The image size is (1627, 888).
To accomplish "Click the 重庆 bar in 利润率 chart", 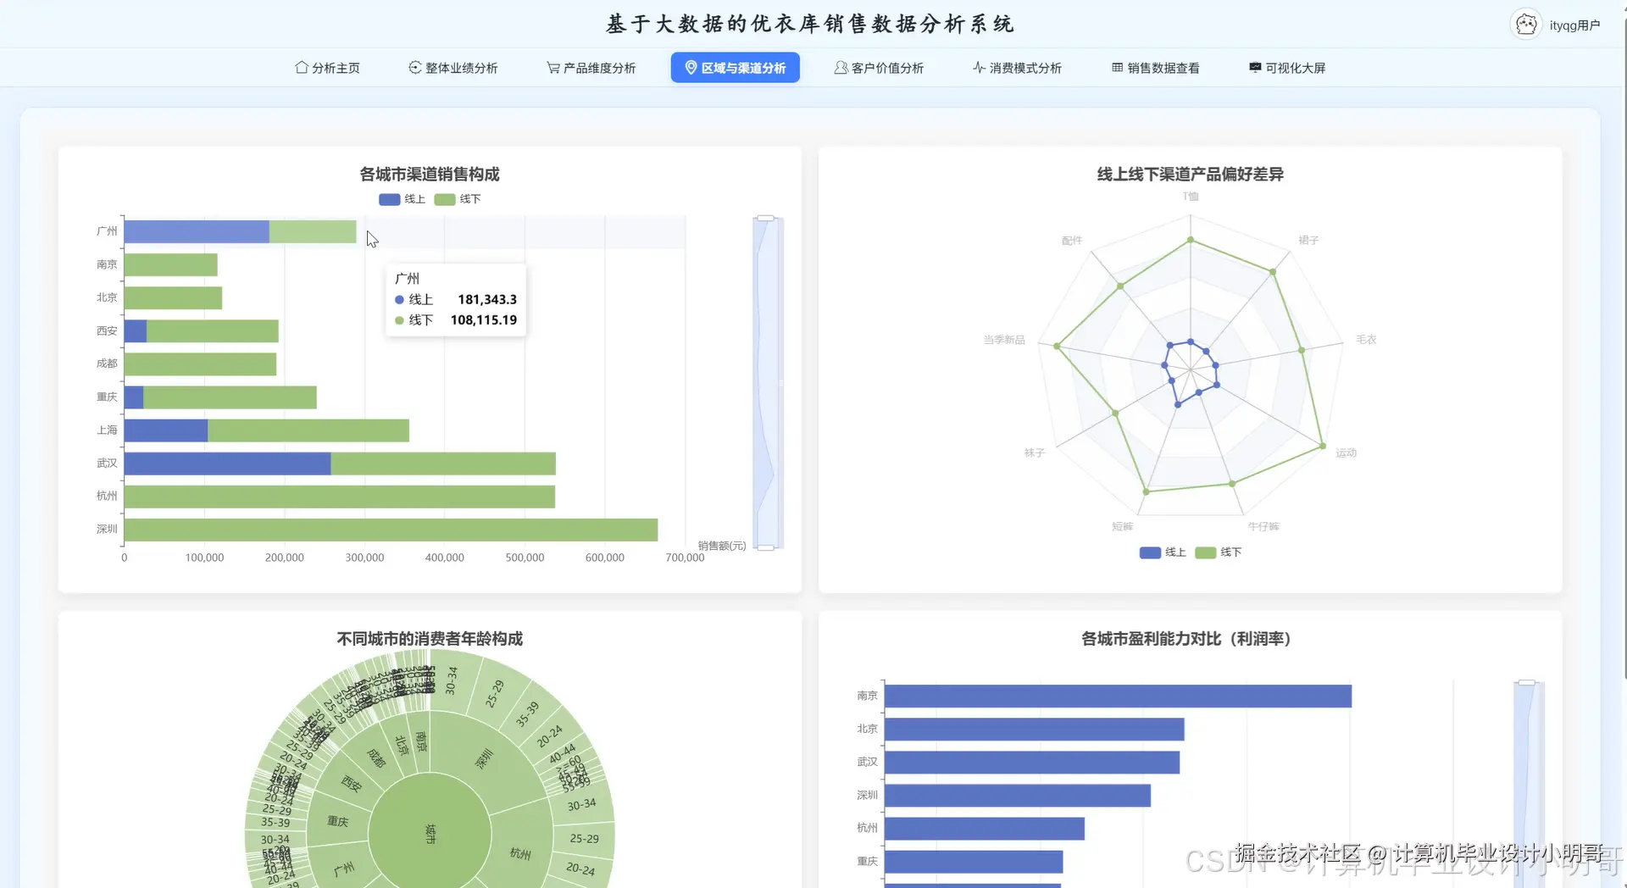I will click(974, 862).
